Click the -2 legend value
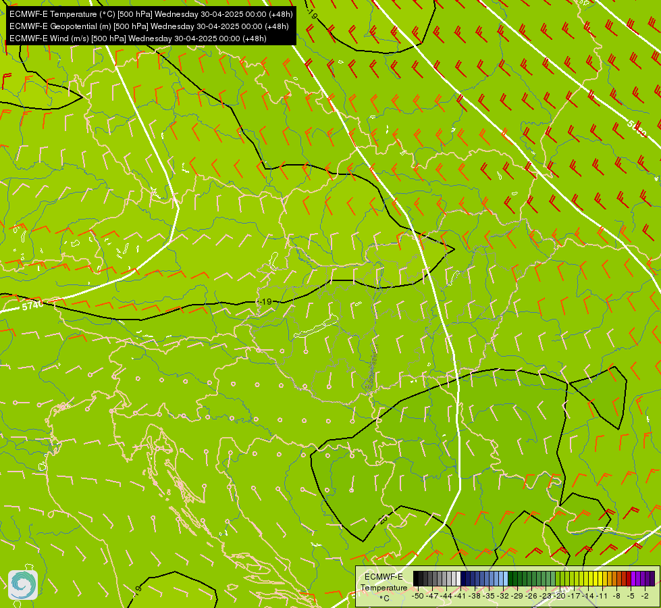Screen dimensions: 661x608 645,596
